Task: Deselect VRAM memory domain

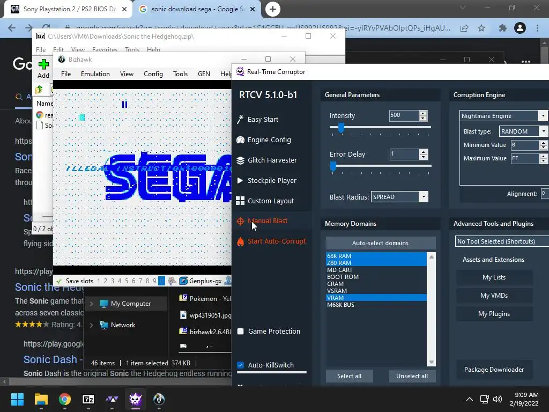Action: pos(376,298)
